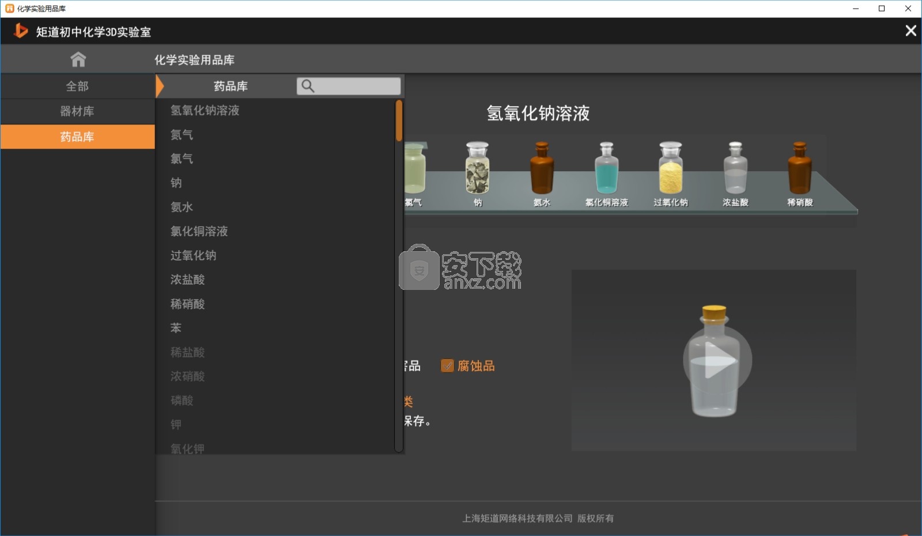
Task: Select the 氯化铜溶液 bottle on shelf
Action: point(606,168)
